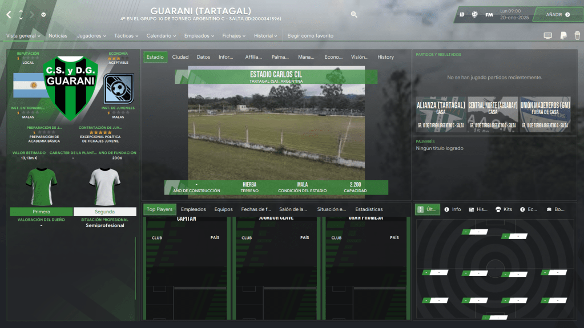Image resolution: width=584 pixels, height=328 pixels.
Task: Switch kit view to Segunda
Action: [104, 212]
